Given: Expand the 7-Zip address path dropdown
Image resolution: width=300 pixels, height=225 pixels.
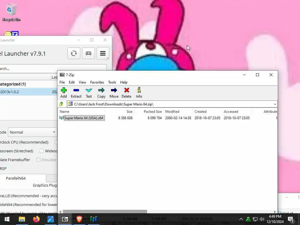Looking at the screenshot, I should (275, 104).
